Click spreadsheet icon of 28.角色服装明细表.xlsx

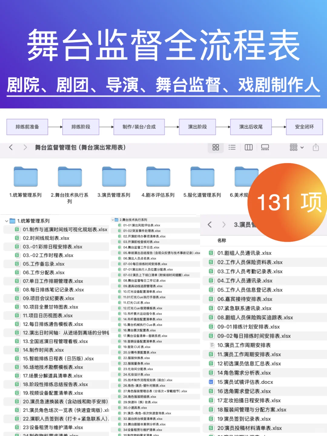click(120, 397)
